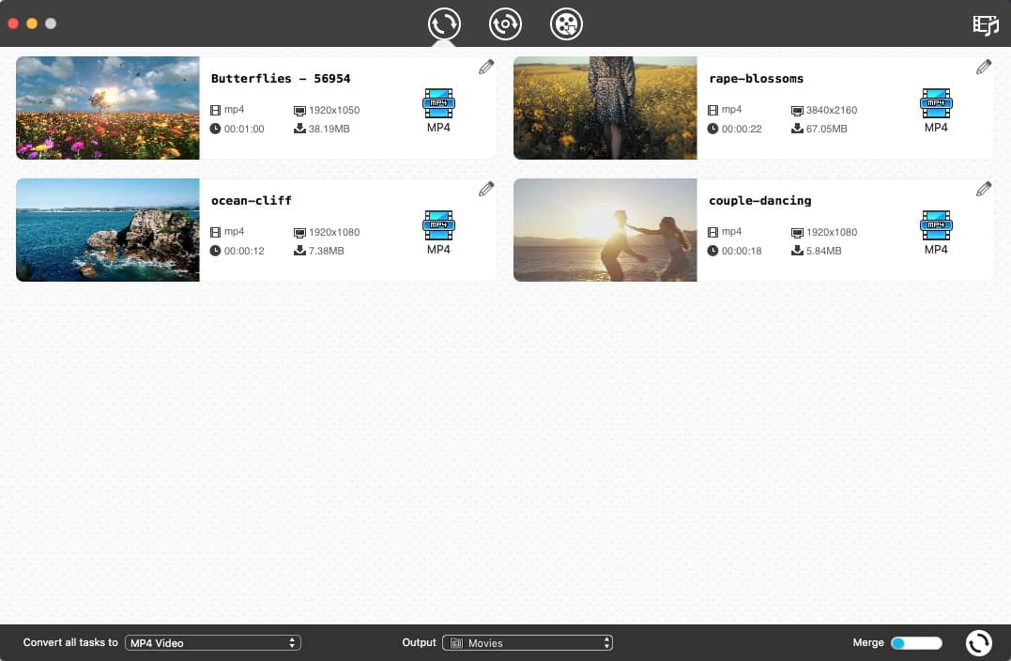Open the Output folder Movies dropdown
Viewport: 1011px width, 661px height.
[528, 643]
